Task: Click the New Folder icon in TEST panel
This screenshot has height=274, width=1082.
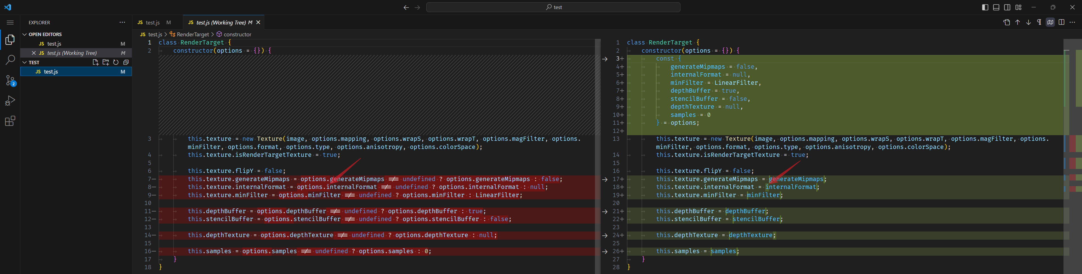Action: (x=106, y=62)
